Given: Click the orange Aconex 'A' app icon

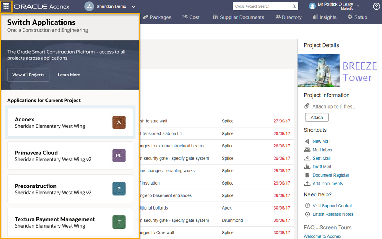Looking at the screenshot, I should (119, 122).
